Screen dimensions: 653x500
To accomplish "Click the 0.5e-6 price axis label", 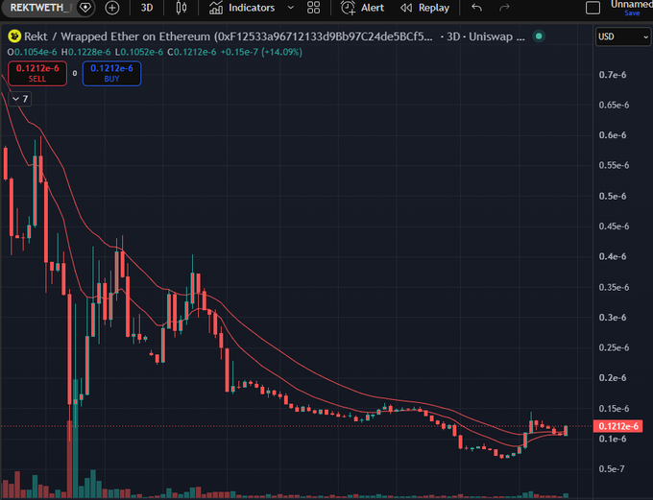I will (613, 196).
